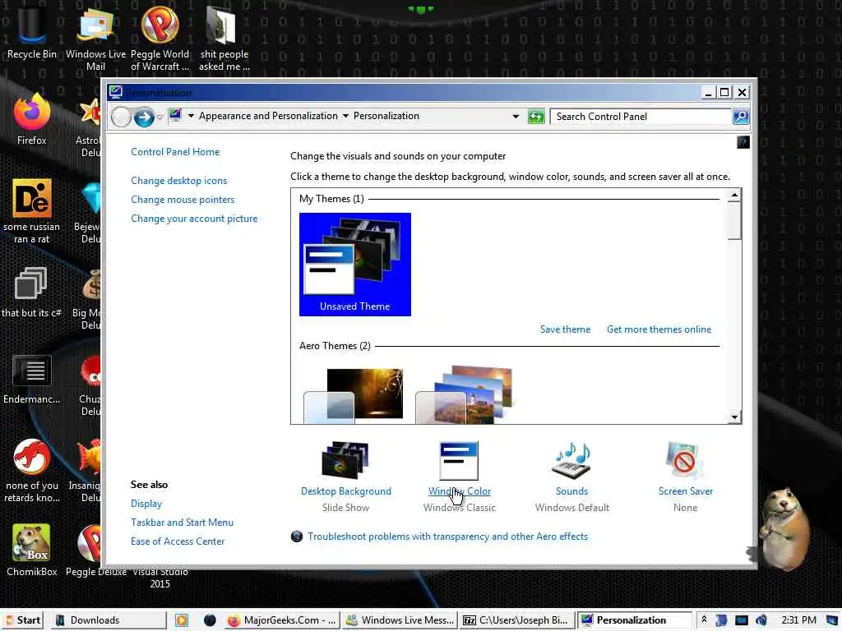Launch Firefox from the desktop

coord(31,119)
